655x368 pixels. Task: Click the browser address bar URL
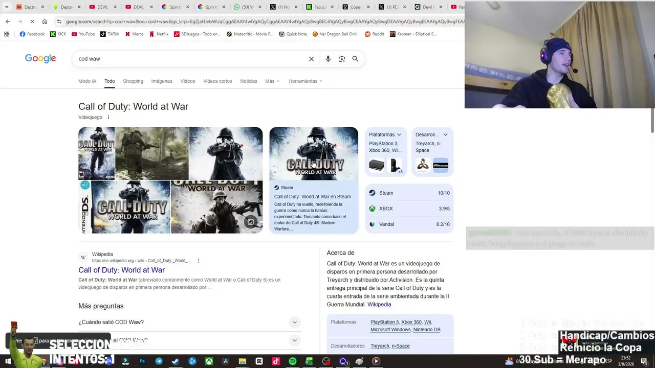(265, 21)
